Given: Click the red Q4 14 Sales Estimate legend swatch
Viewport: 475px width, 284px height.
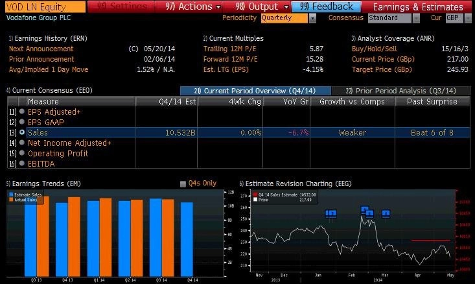Looking at the screenshot, I should 255,195.
